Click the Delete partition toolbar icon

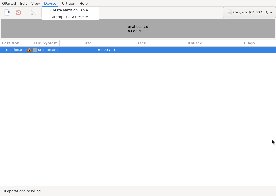coord(18,12)
